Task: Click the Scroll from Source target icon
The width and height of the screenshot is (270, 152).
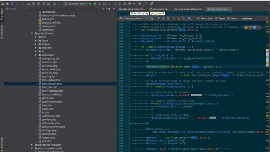Action: pos(103,9)
